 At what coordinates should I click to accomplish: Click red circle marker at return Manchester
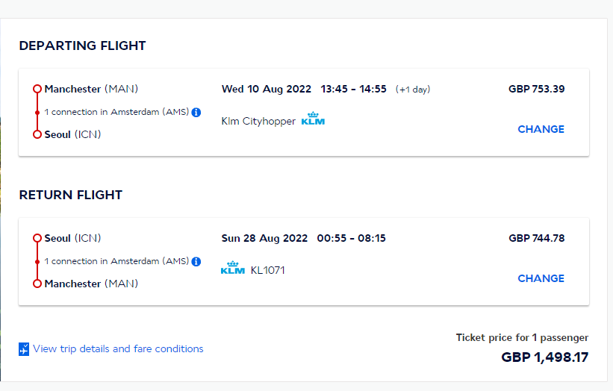pyautogui.click(x=37, y=284)
